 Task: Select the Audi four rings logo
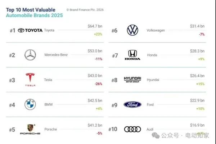132,129
